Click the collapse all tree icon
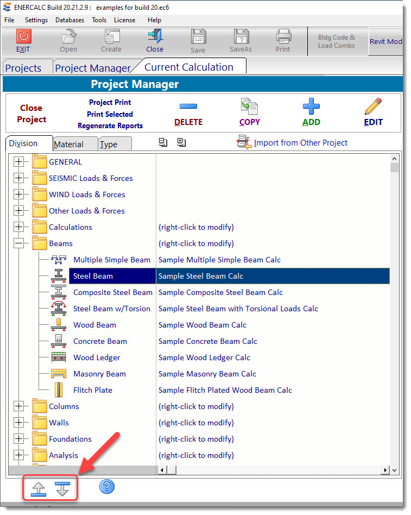Image resolution: width=411 pixels, height=515 pixels. [x=163, y=142]
